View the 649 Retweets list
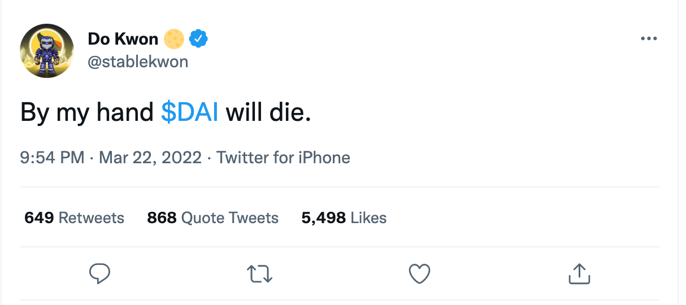 74,218
